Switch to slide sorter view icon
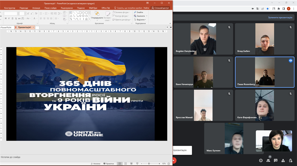297x166 pixels. (126, 164)
